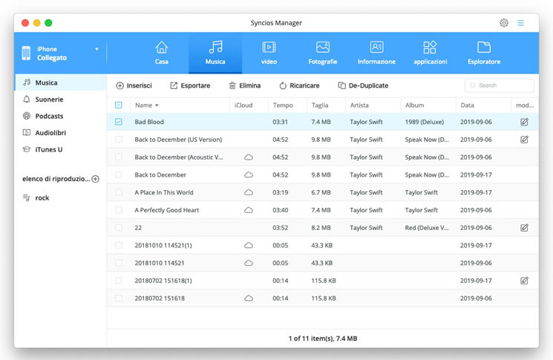Click the De-Duplicate button
Image resolution: width=553 pixels, height=360 pixels.
[363, 85]
